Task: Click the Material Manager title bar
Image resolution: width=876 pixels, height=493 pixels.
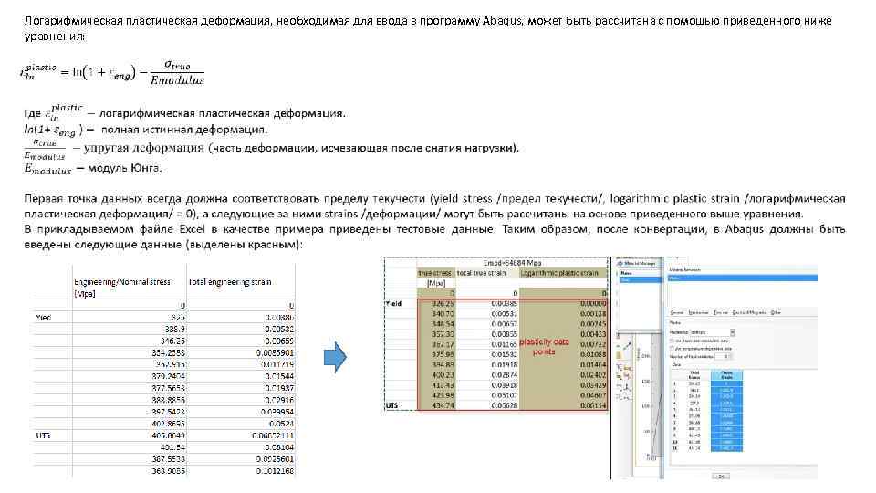Action: 638,263
